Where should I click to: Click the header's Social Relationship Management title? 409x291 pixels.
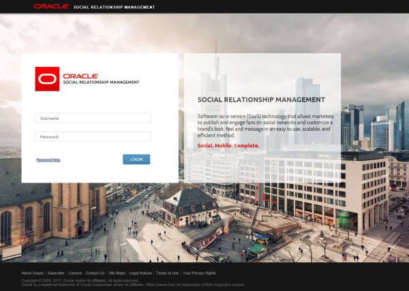(115, 7)
